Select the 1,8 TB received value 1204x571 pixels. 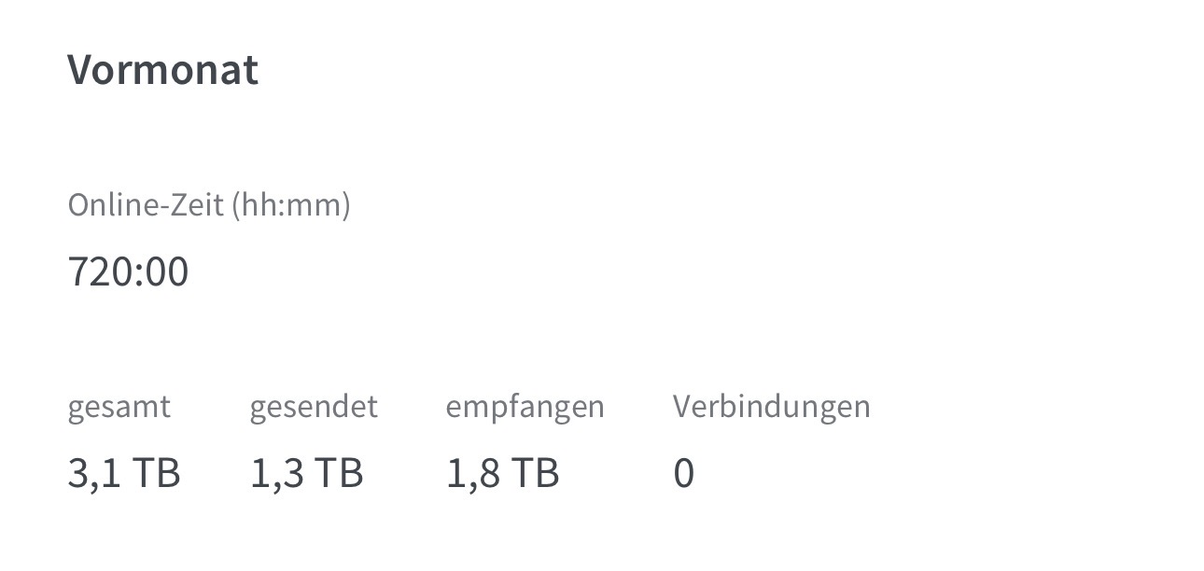(503, 474)
